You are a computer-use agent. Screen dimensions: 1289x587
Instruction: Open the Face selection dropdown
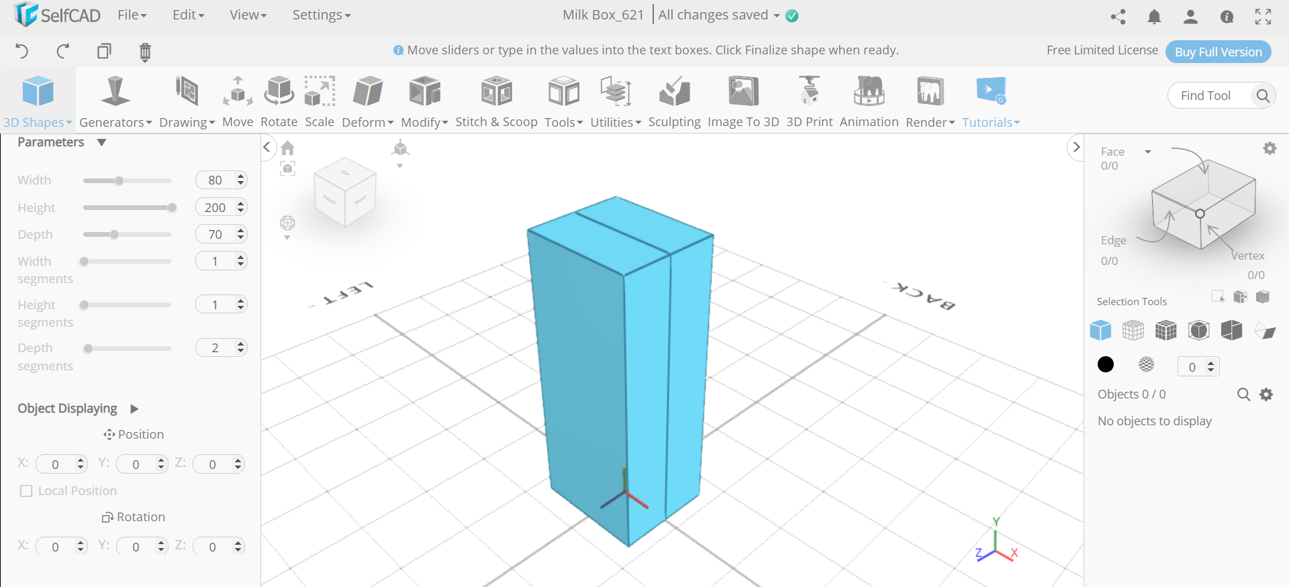pyautogui.click(x=1148, y=152)
